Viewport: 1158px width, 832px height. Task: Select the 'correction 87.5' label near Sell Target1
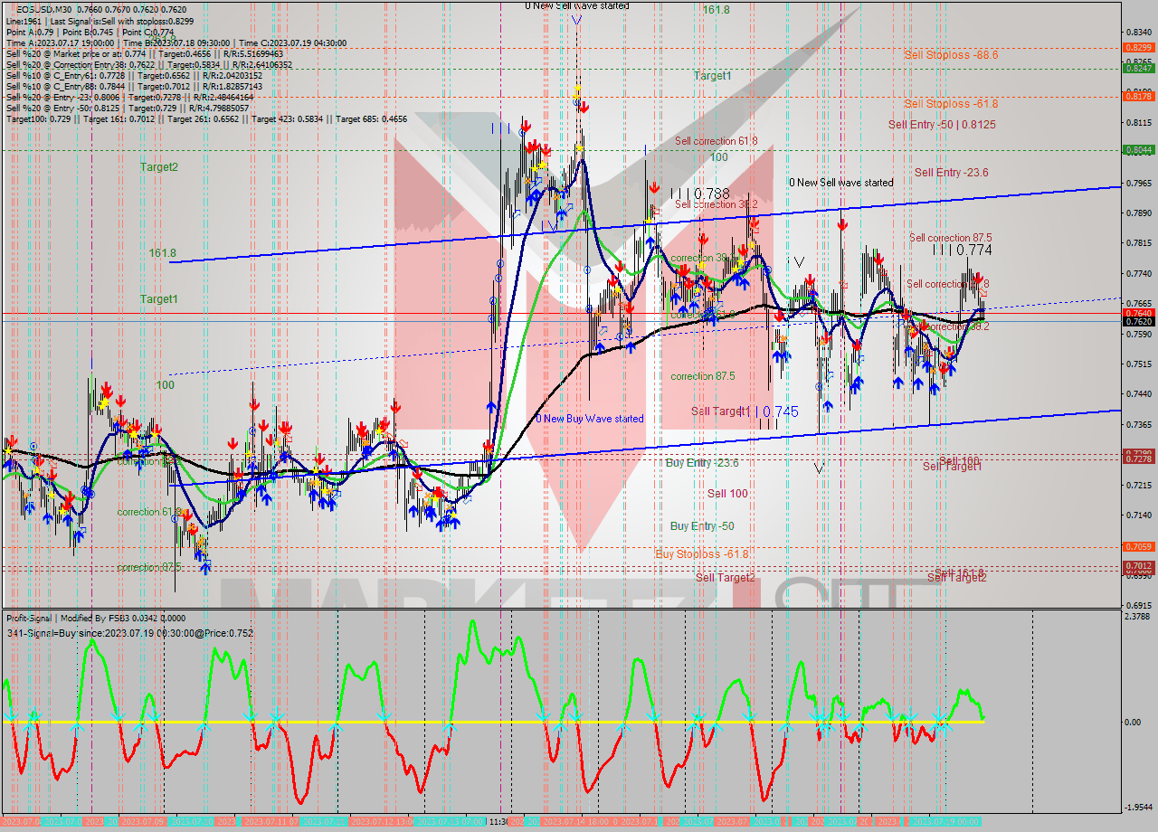[703, 376]
